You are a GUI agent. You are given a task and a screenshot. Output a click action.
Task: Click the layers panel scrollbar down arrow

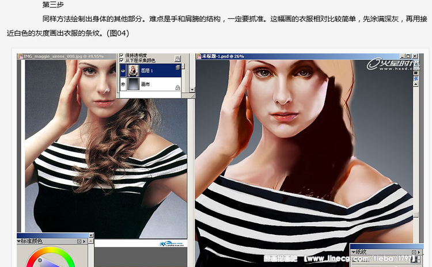pyautogui.click(x=192, y=90)
